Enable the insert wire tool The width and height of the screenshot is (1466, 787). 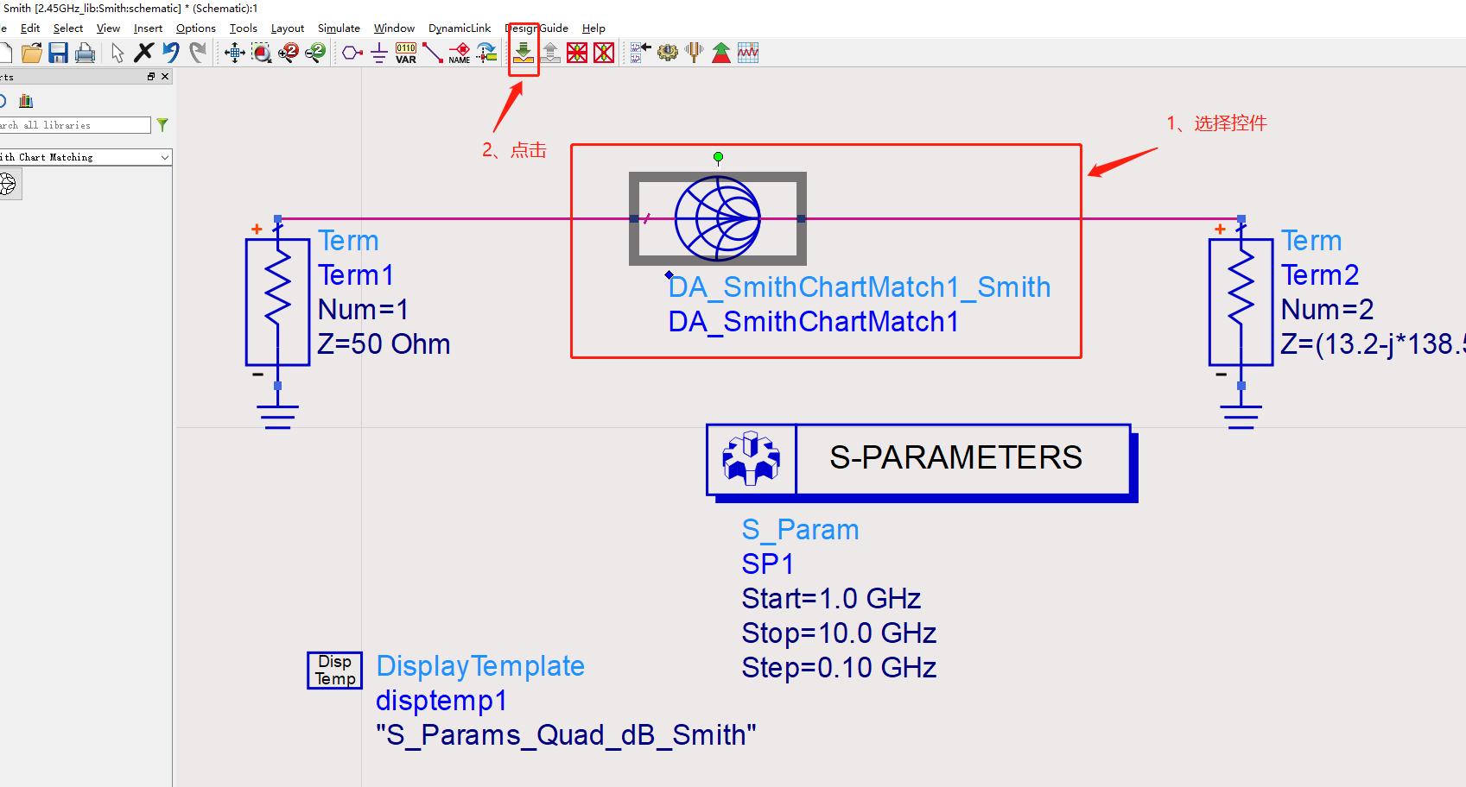(433, 53)
